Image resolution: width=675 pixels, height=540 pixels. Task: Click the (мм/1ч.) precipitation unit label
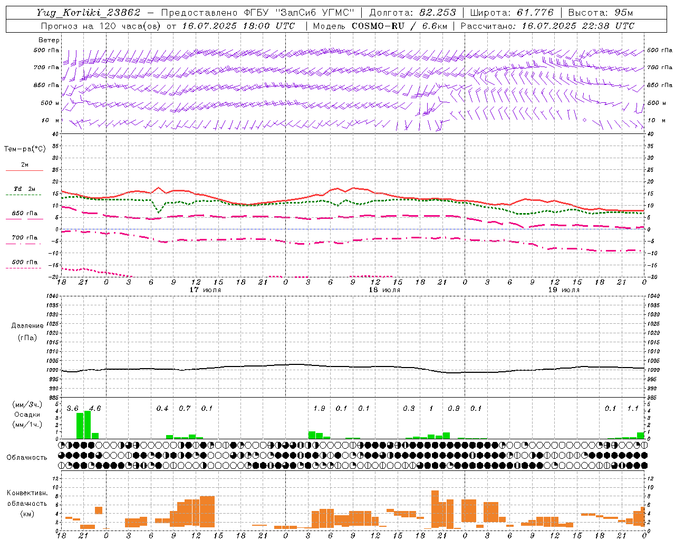point(27,424)
